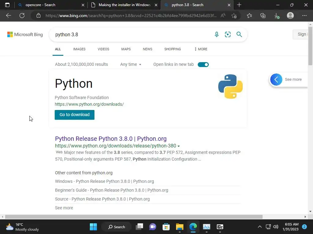Click the browser Back arrow
Image resolution: width=313 pixels, height=234 pixels.
8,16
